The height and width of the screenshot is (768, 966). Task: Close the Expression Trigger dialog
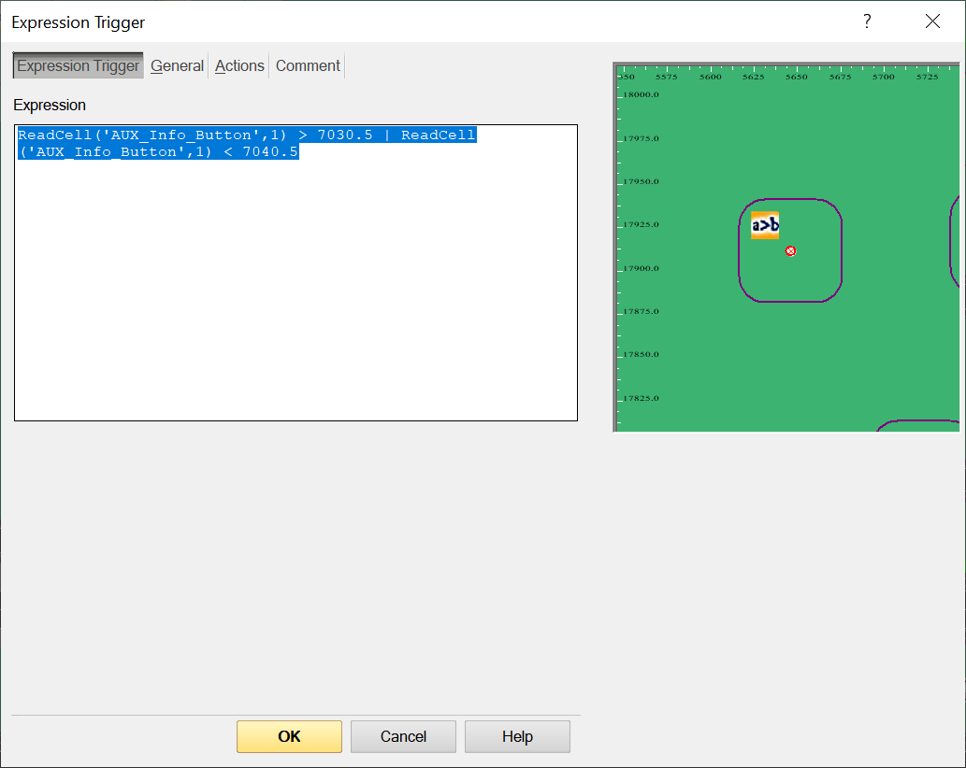tap(932, 21)
